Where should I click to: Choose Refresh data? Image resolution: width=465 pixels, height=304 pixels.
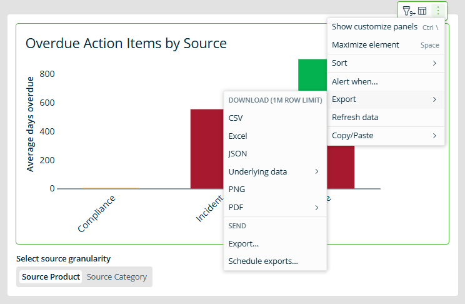pos(355,117)
